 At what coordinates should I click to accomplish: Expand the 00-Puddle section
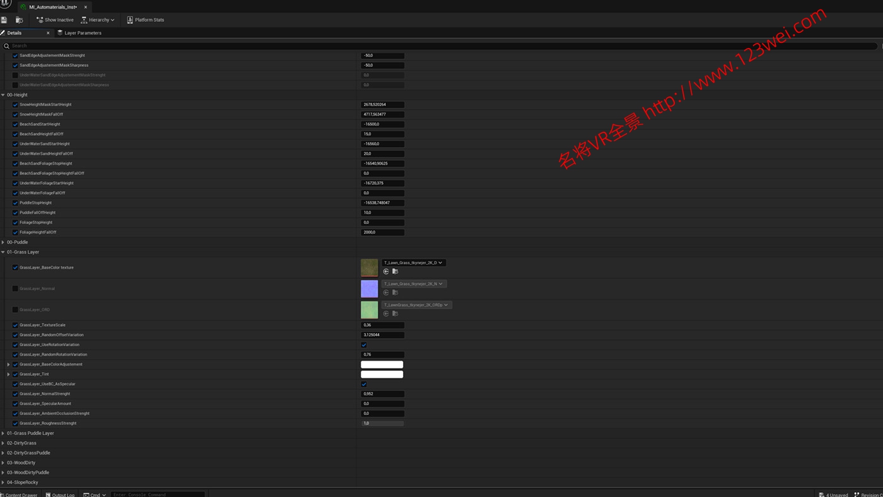point(3,242)
